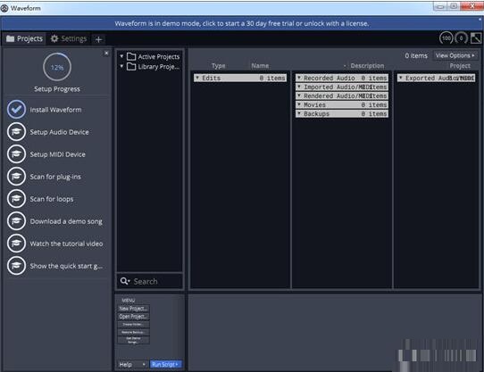The width and height of the screenshot is (484, 372).
Task: Click the CPU usage meter icon showing 100
Action: [446, 38]
